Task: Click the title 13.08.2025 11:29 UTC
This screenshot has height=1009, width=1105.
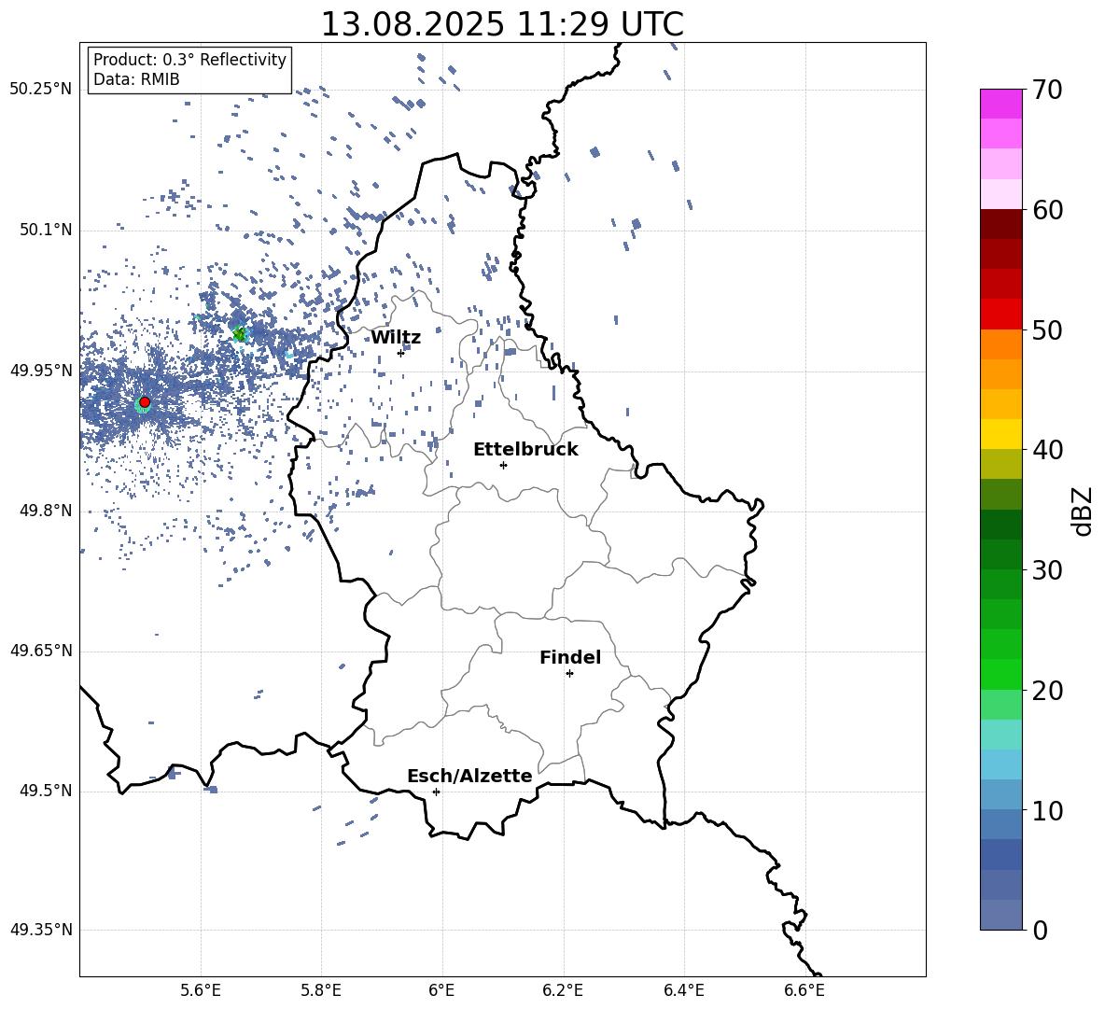Action: [x=502, y=24]
